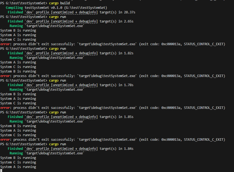This screenshot has width=234, height=172.
Task: Click the '1.84s' finish time value
Action: 129,149
